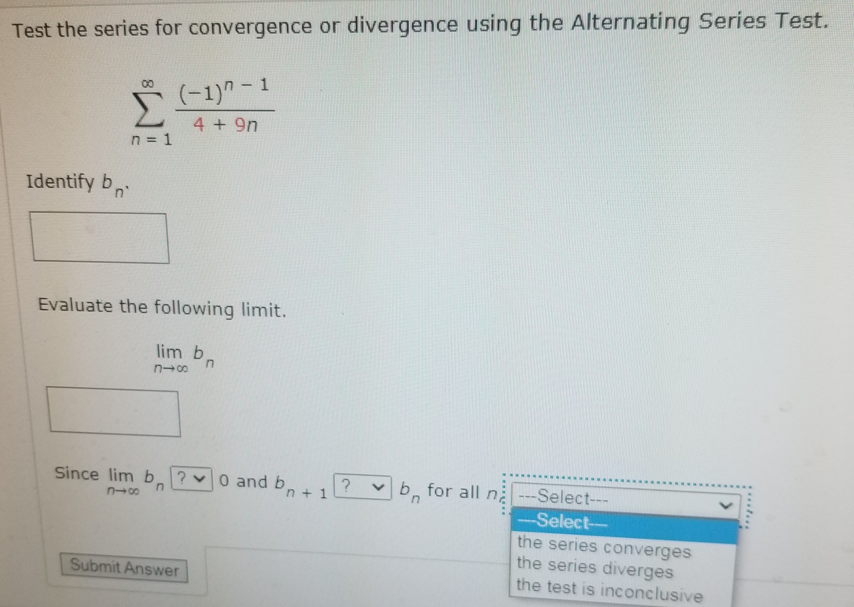Click the answer box for the limit evaluation
The height and width of the screenshot is (607, 854).
point(114,412)
